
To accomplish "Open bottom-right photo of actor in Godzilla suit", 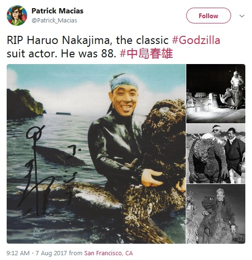I will (x=216, y=214).
